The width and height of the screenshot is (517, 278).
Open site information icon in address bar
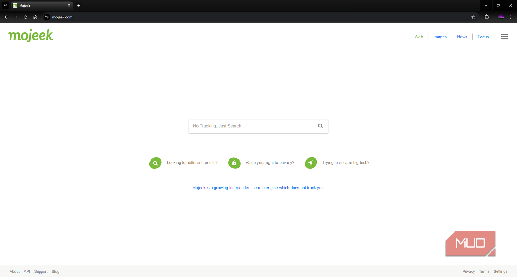pos(47,17)
